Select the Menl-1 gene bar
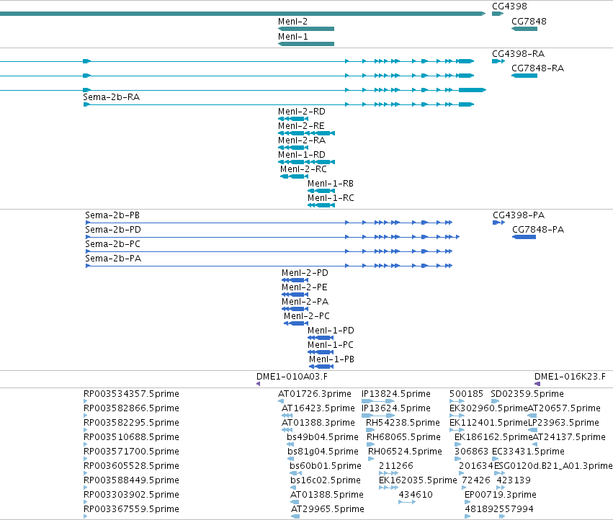Image resolution: width=613 pixels, height=520 pixels. [x=306, y=44]
